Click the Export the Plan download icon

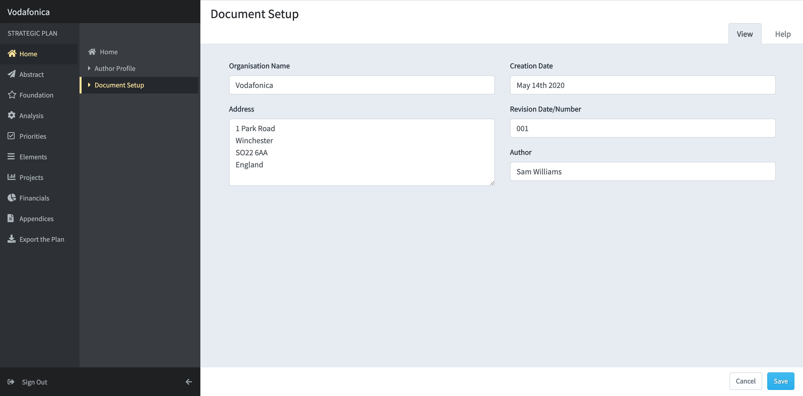(x=12, y=239)
